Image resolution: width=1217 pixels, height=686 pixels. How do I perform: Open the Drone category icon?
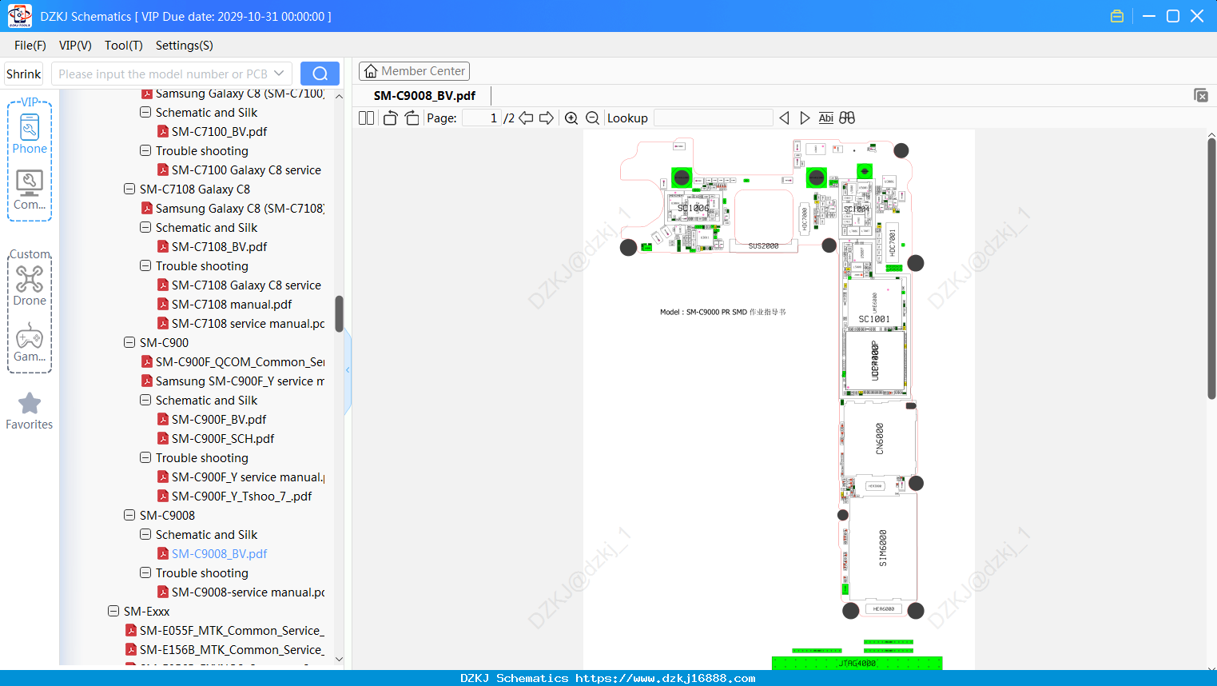[30, 285]
